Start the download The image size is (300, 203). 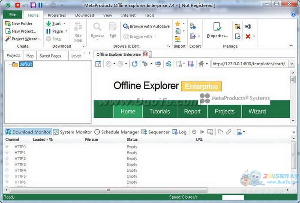click(x=54, y=24)
